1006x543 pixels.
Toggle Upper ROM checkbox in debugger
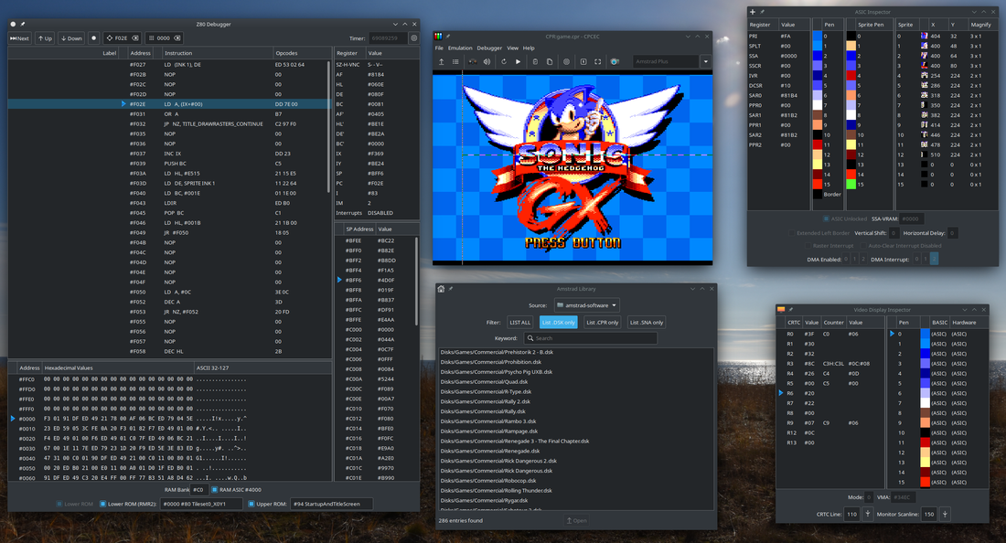[x=251, y=504]
